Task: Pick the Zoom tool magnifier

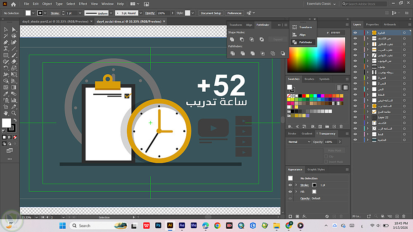Action: point(14,113)
